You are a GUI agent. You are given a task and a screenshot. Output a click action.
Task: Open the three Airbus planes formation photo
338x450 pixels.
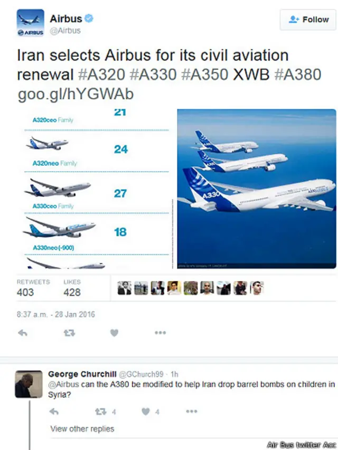click(257, 189)
